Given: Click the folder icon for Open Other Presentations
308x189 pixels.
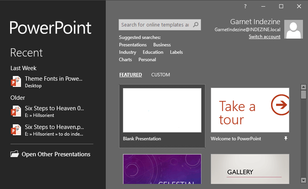Looking at the screenshot, I should [14, 154].
